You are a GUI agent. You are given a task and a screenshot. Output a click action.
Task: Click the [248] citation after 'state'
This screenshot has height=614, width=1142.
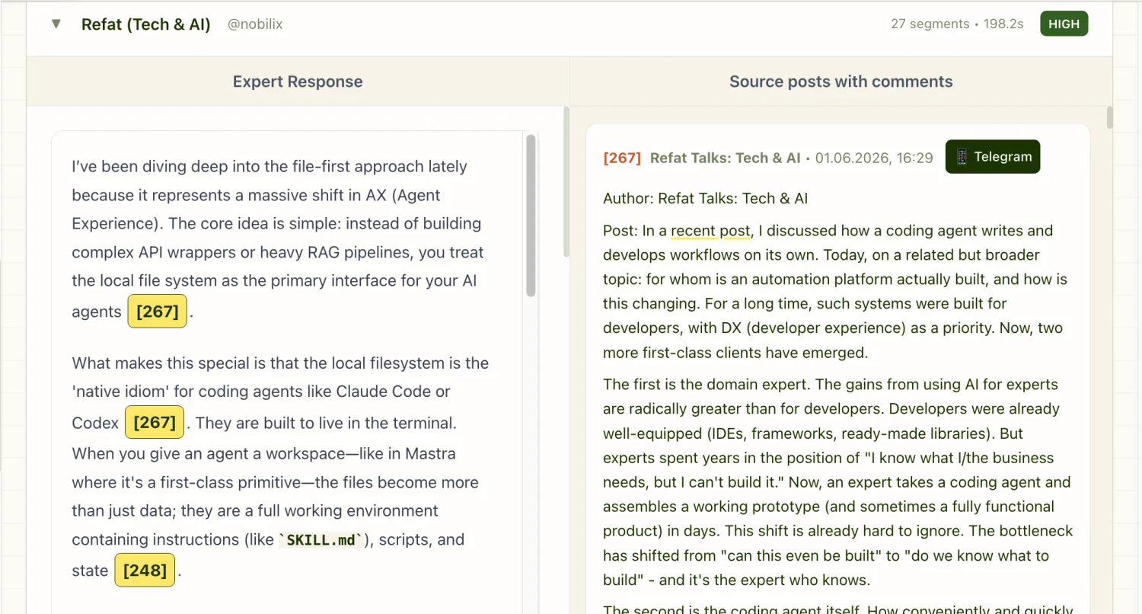pos(145,570)
